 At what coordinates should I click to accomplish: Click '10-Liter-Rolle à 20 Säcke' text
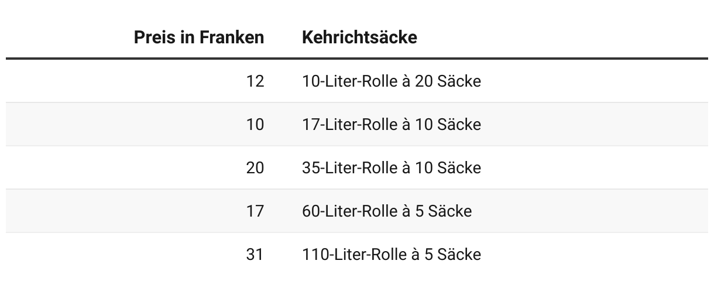(391, 81)
